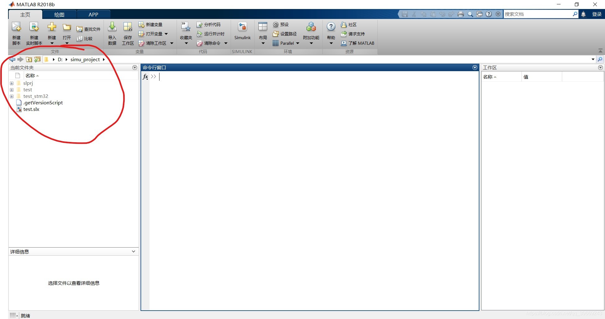Select the slprj folder
Image resolution: width=605 pixels, height=319 pixels.
coord(28,83)
